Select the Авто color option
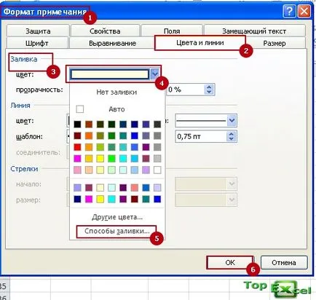This screenshot has width=316, height=300. click(116, 109)
